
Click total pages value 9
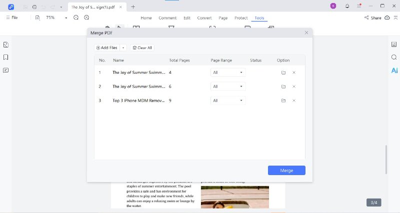pyautogui.click(x=170, y=101)
